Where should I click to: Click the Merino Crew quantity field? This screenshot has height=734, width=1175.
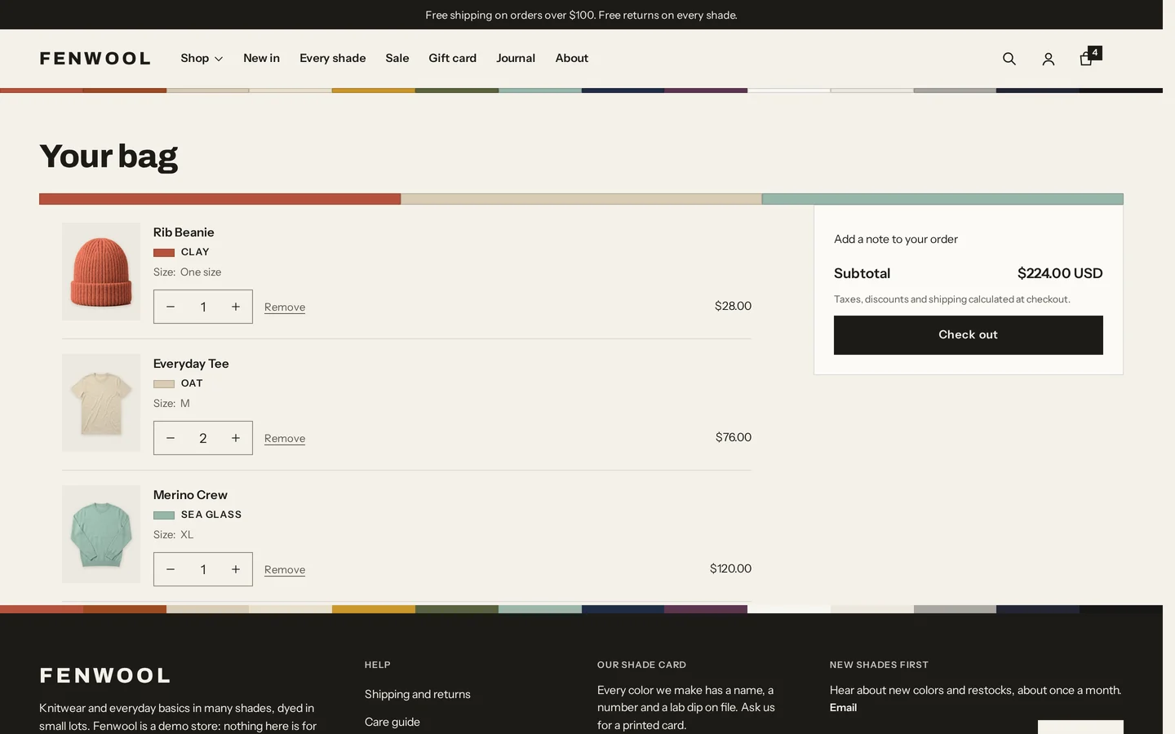(x=203, y=569)
